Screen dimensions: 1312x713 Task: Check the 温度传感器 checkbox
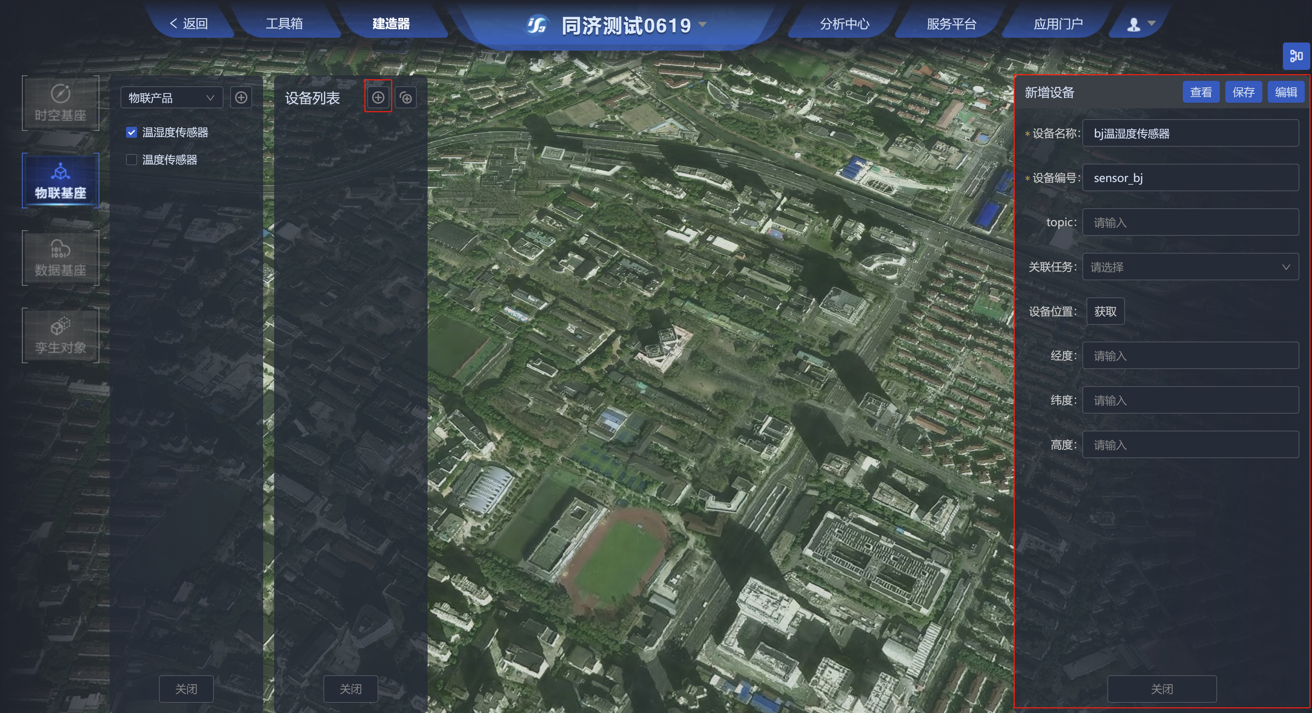tap(131, 160)
